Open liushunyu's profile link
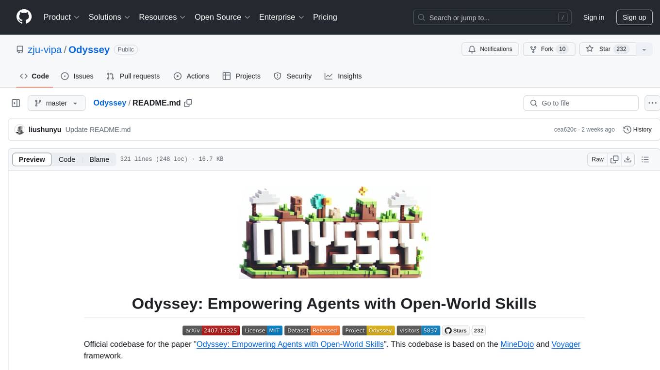660x370 pixels. pyautogui.click(x=45, y=130)
